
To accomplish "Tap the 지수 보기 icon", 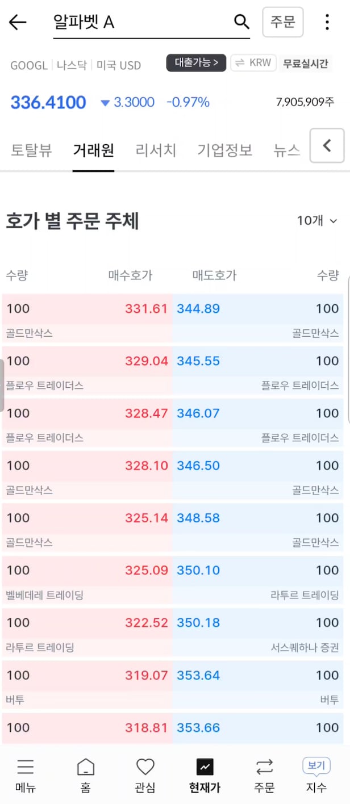I will coord(316,766).
